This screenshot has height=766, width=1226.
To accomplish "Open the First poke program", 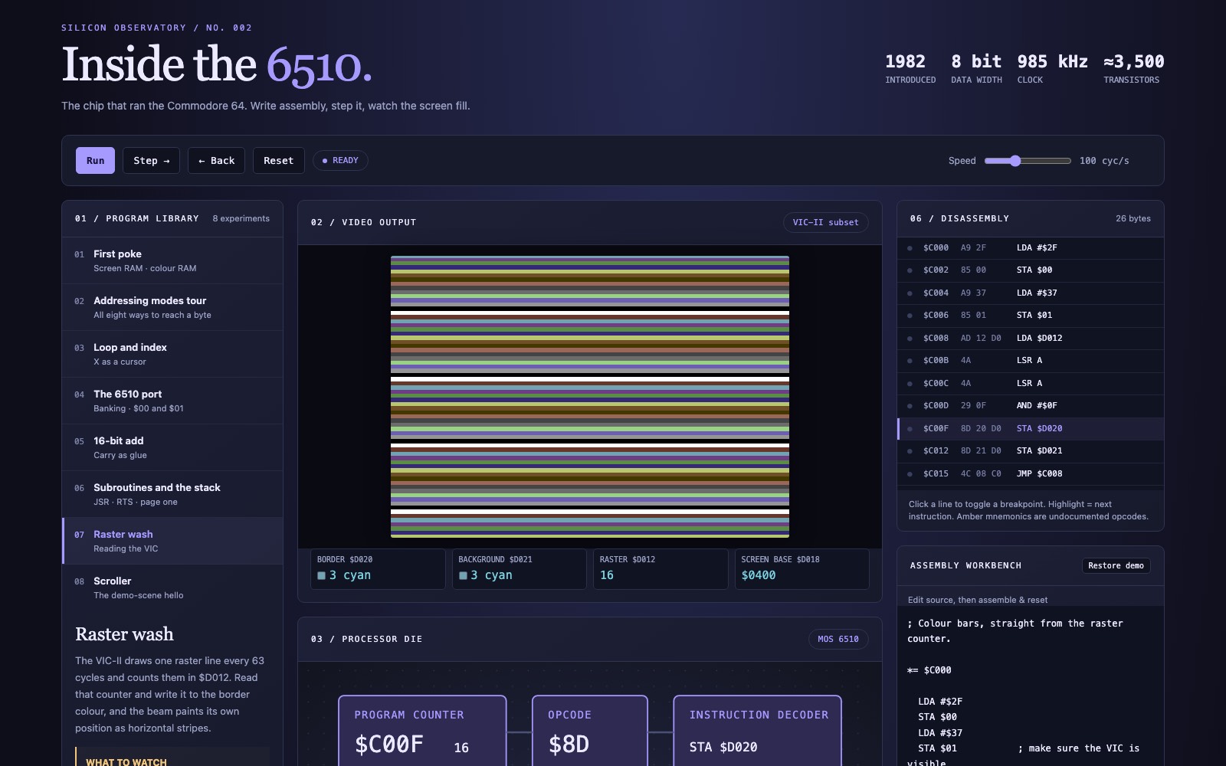I will [172, 260].
